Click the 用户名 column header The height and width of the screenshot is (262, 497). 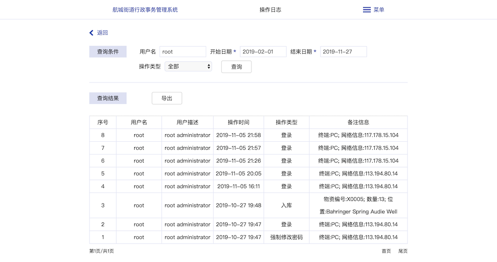click(x=139, y=122)
